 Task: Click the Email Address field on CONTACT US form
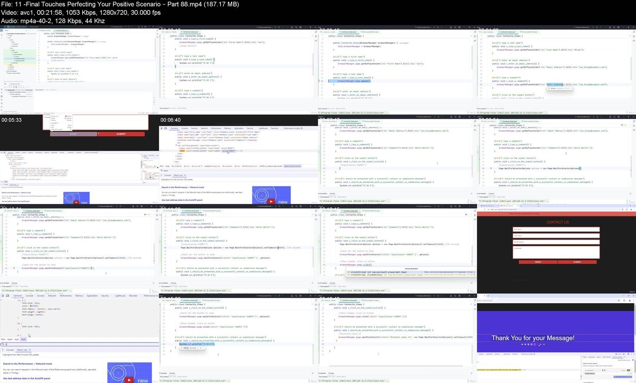click(556, 242)
